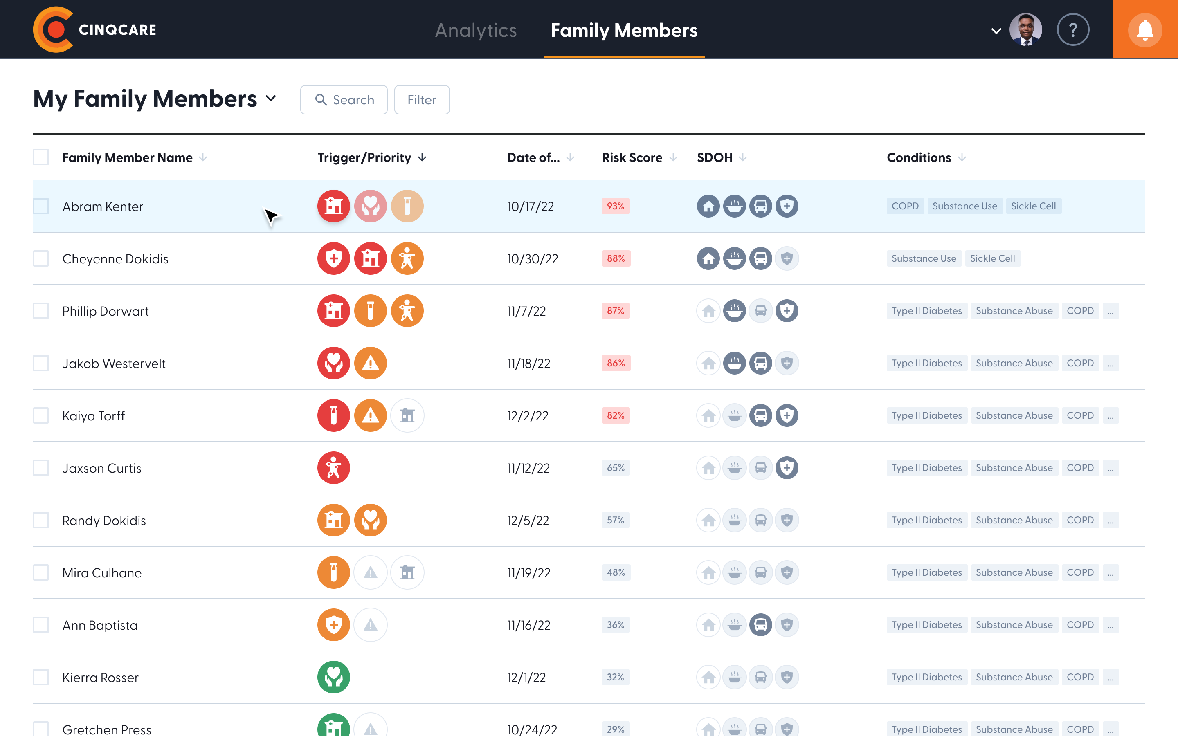Sort by Risk Score column arrow
Image resolution: width=1178 pixels, height=736 pixels.
[x=673, y=157]
